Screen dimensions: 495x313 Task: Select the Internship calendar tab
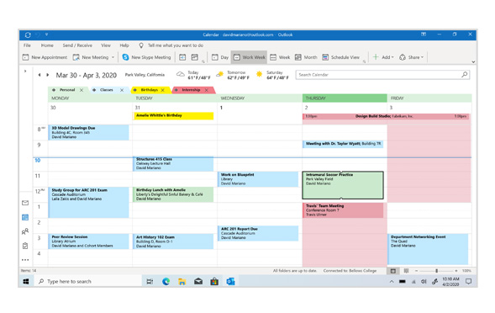pos(193,90)
